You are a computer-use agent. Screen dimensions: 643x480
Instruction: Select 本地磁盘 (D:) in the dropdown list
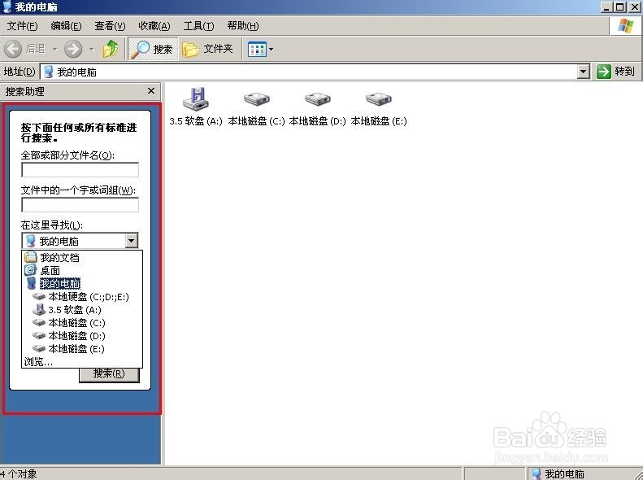point(82,336)
